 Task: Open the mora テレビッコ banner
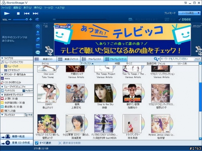pos(122,39)
